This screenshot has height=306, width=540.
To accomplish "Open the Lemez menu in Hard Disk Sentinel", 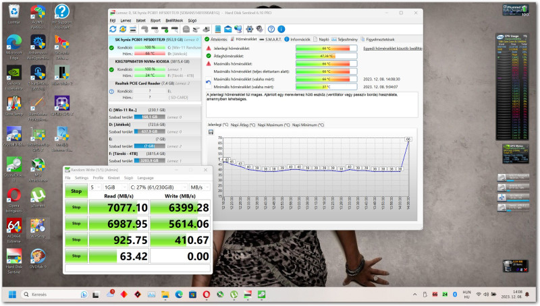I will click(126, 21).
